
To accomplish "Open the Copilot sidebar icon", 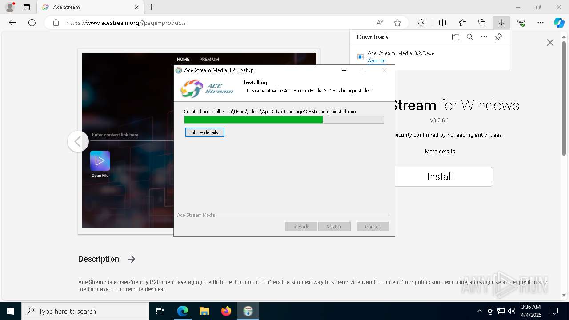I will coord(559,23).
